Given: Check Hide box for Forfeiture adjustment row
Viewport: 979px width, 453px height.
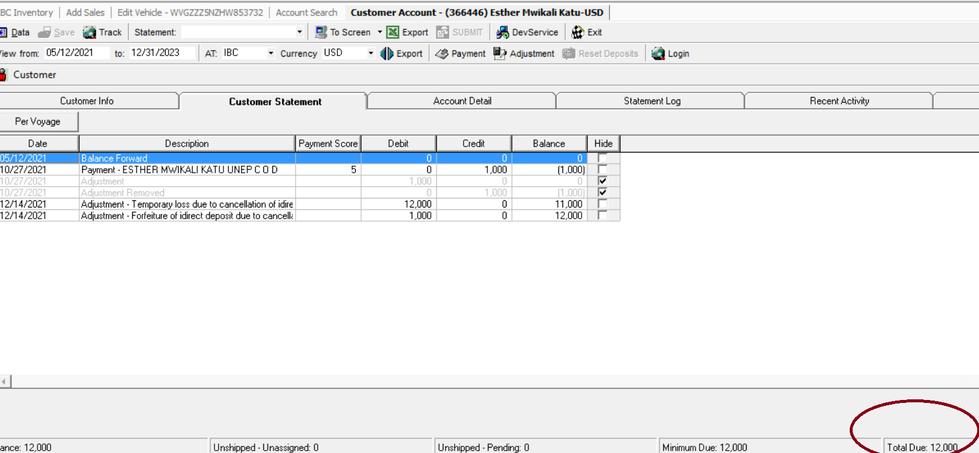Looking at the screenshot, I should 602,215.
